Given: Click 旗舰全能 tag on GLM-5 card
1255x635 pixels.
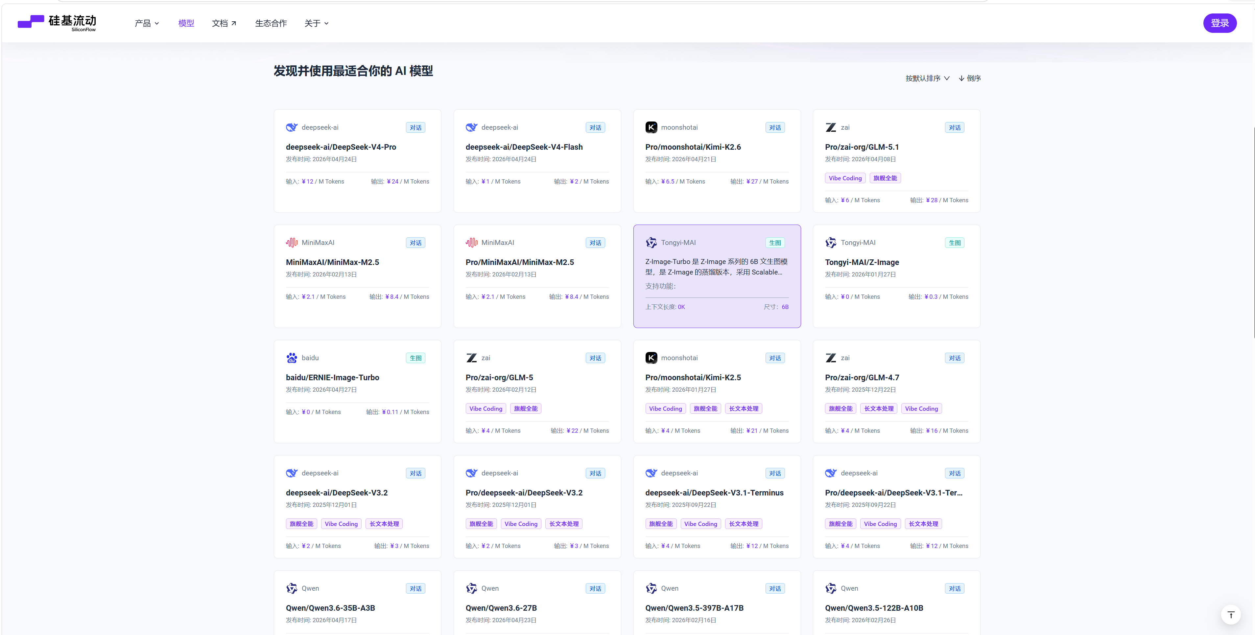Looking at the screenshot, I should click(525, 409).
